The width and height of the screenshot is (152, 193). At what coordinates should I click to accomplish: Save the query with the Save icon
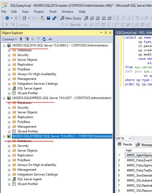(x=49, y=18)
